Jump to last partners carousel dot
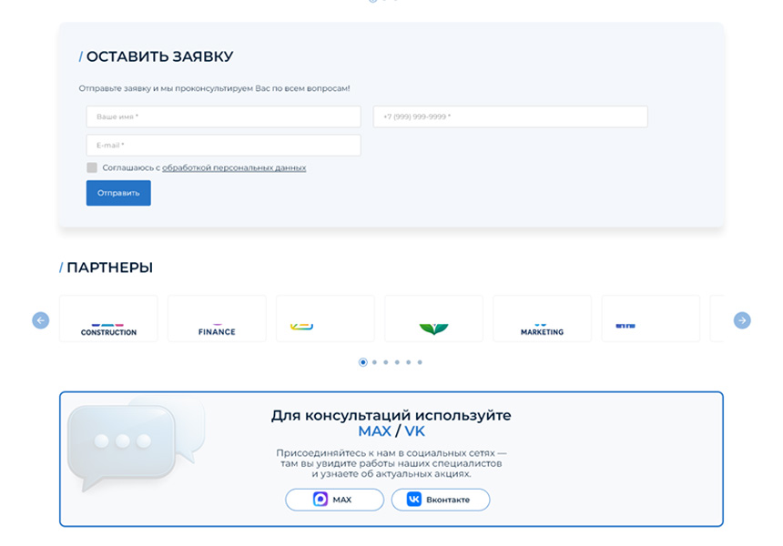The image size is (783, 546). coord(420,362)
